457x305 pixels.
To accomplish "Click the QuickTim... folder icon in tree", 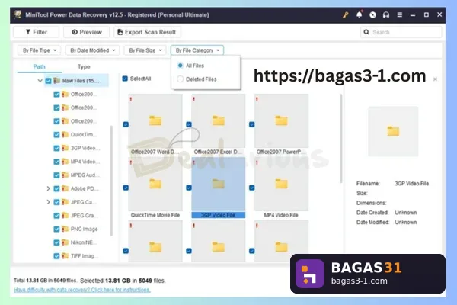I will (65, 134).
